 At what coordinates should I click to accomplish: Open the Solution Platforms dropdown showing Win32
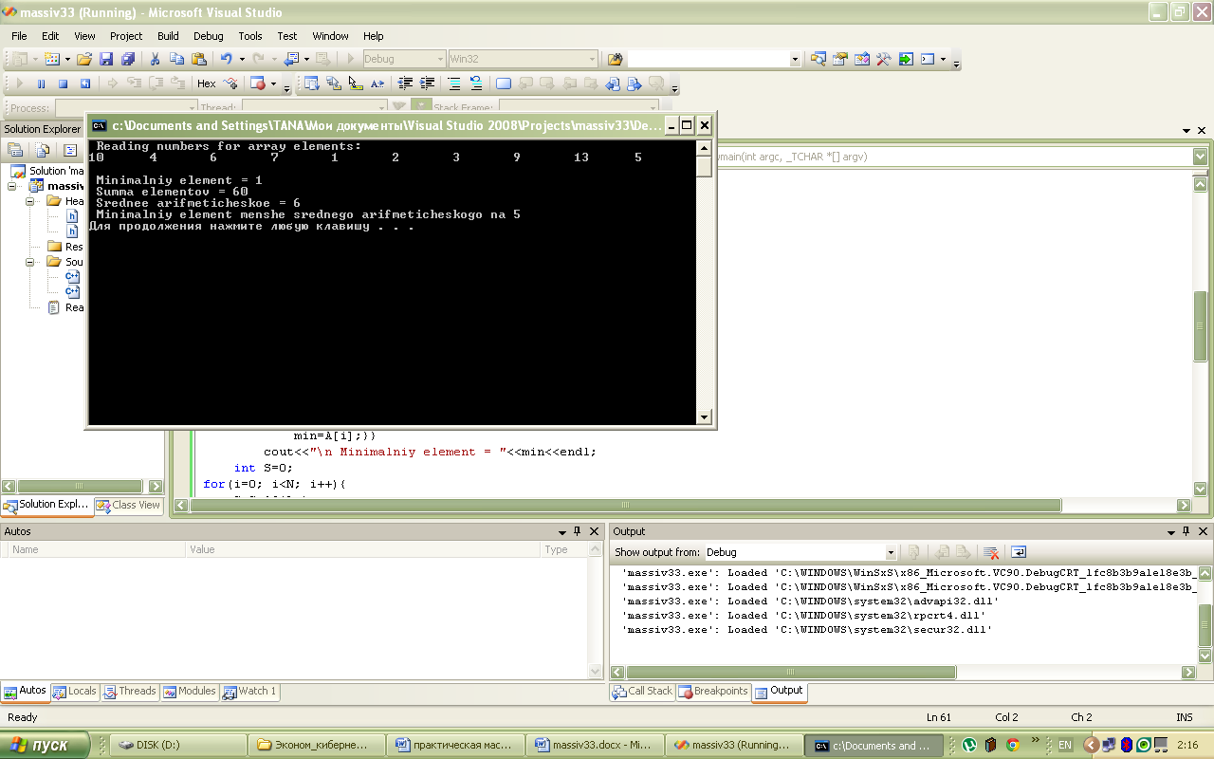coord(523,59)
